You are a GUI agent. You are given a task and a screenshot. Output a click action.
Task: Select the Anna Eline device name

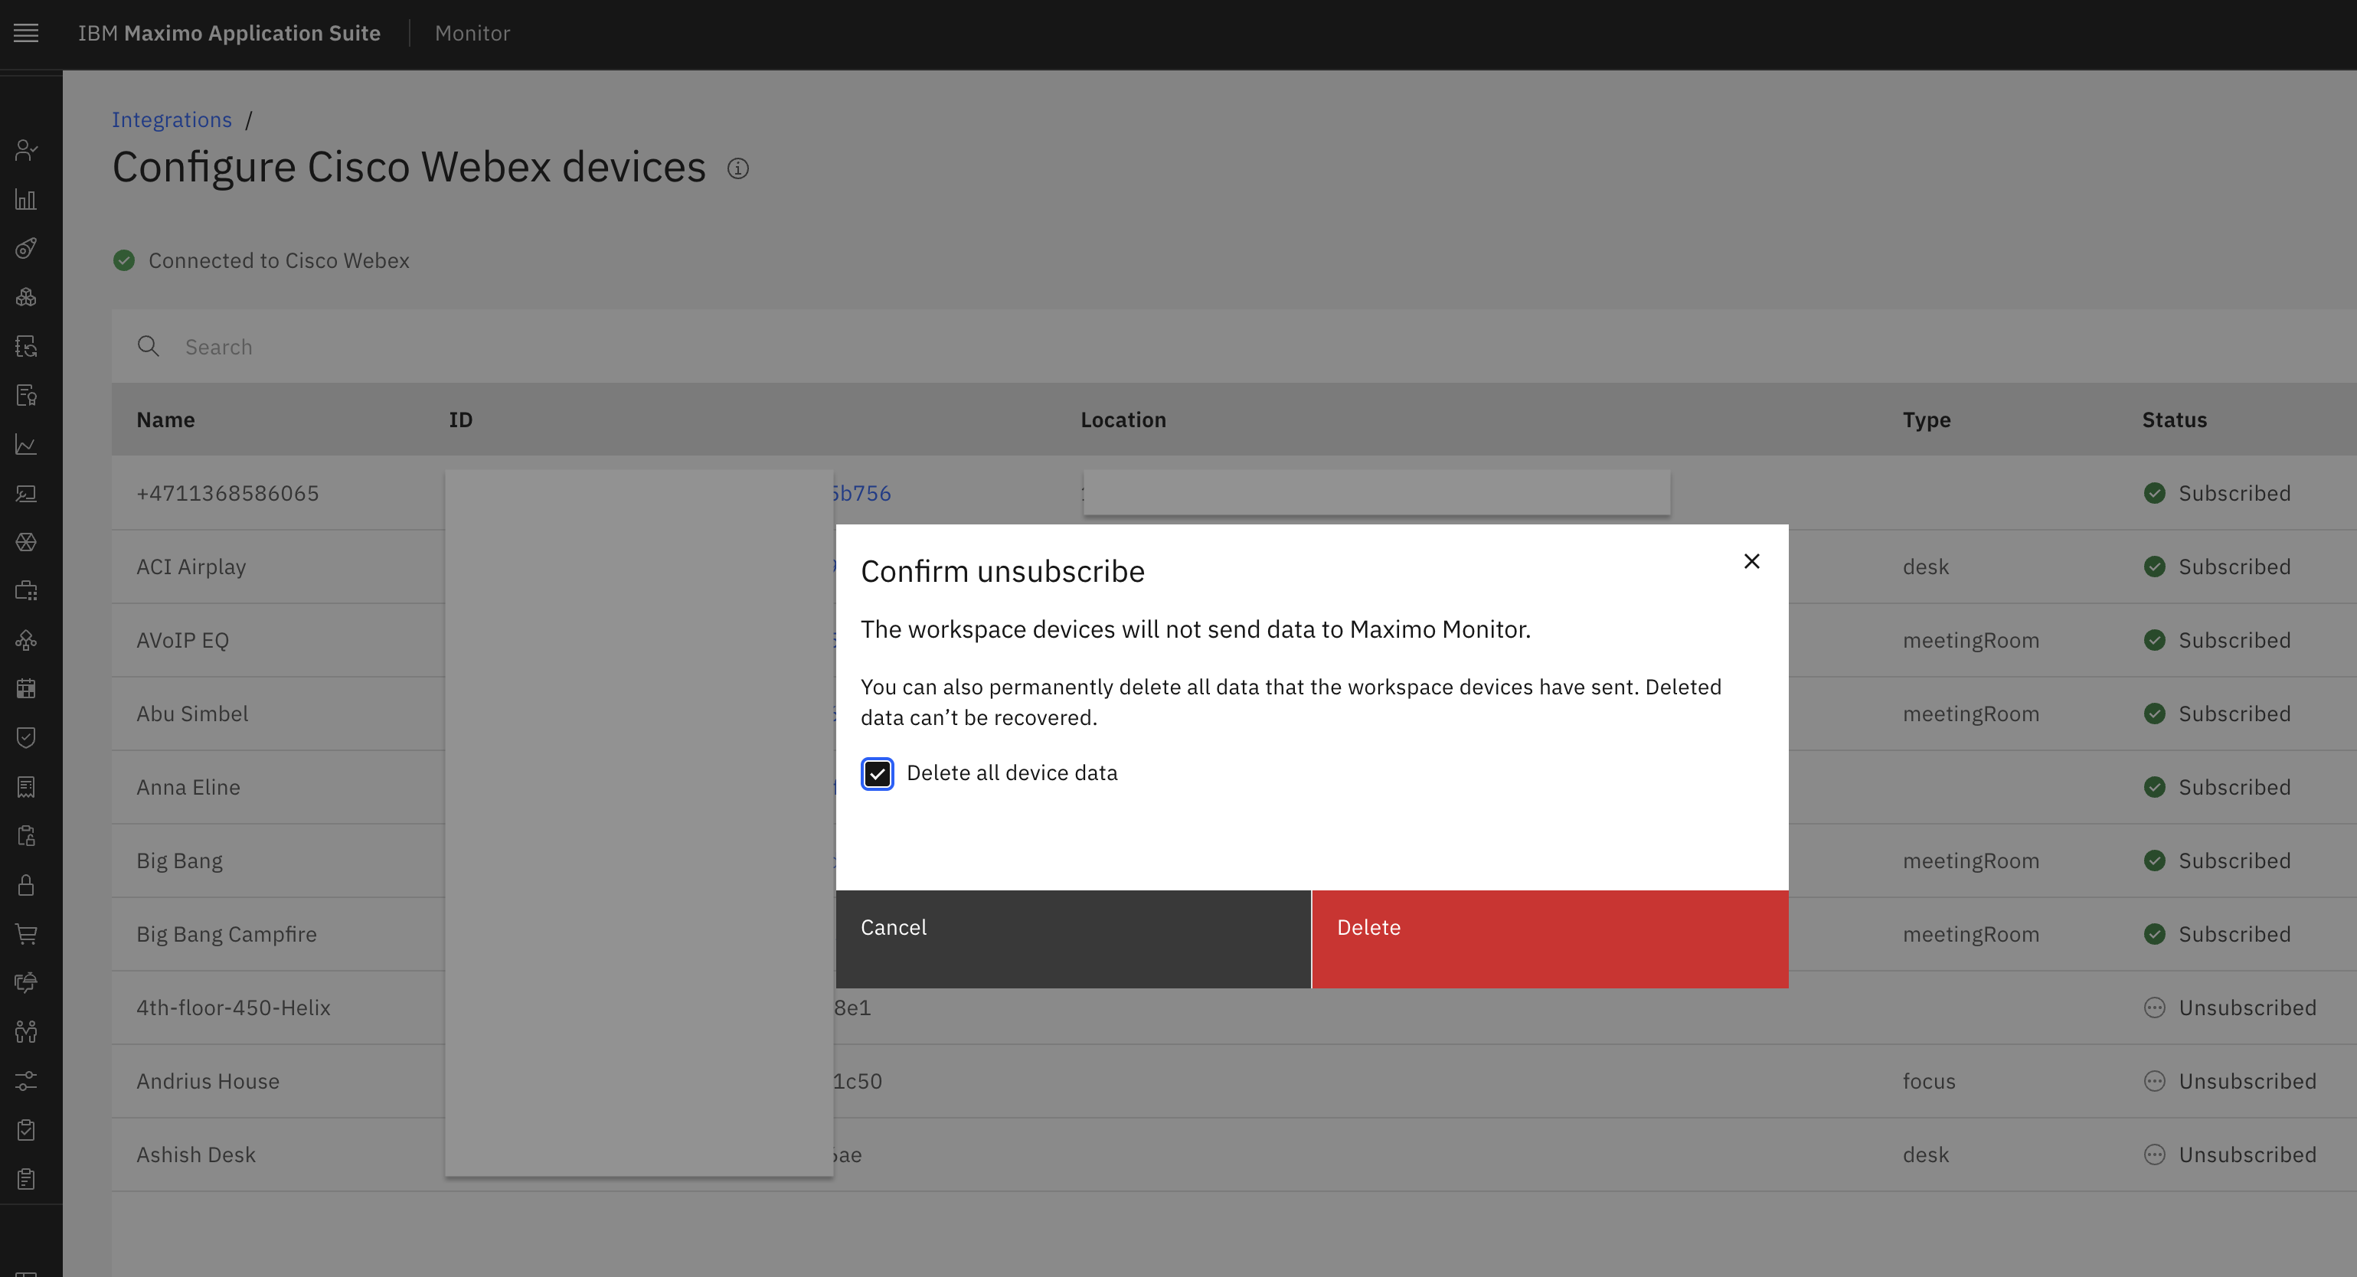[188, 787]
